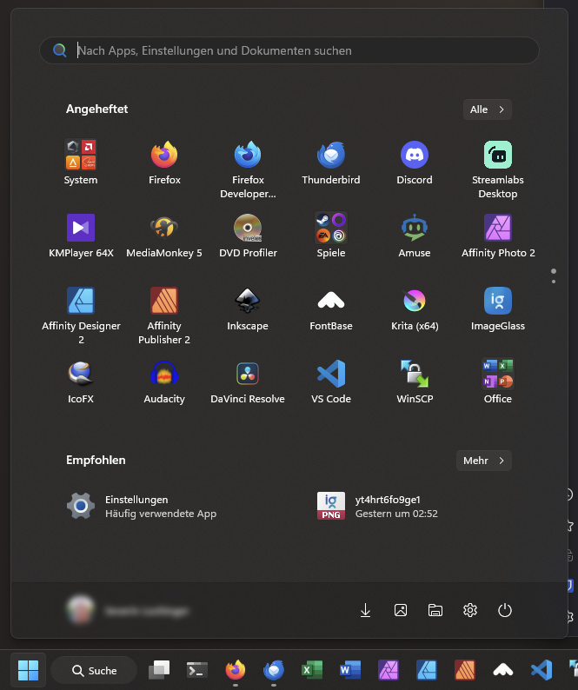This screenshot has width=578, height=690.
Task: Open Firefox Developer Edition pinned app
Action: point(248,169)
